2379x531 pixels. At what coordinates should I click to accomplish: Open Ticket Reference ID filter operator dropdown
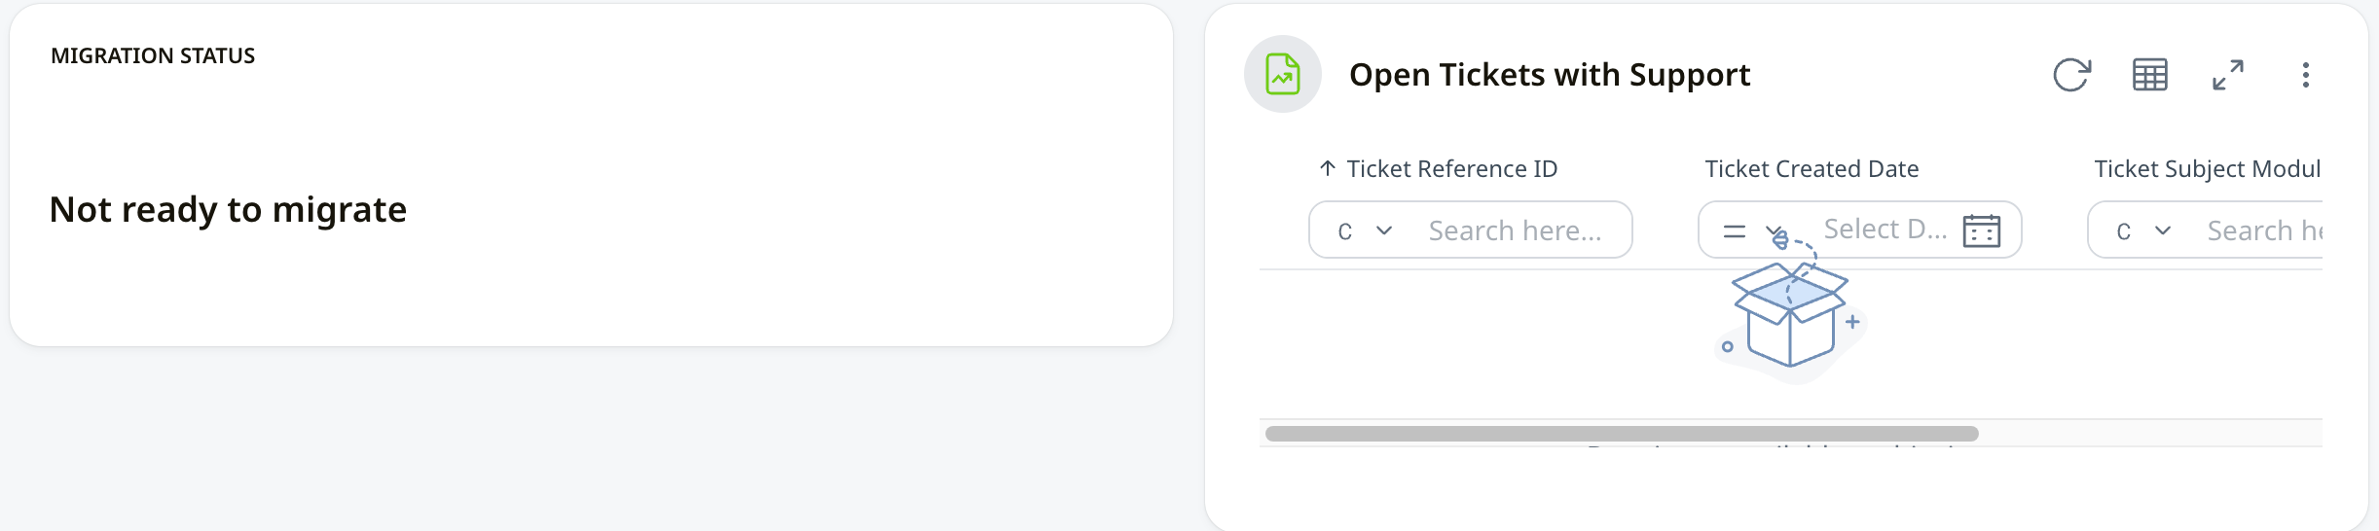pyautogui.click(x=1365, y=231)
